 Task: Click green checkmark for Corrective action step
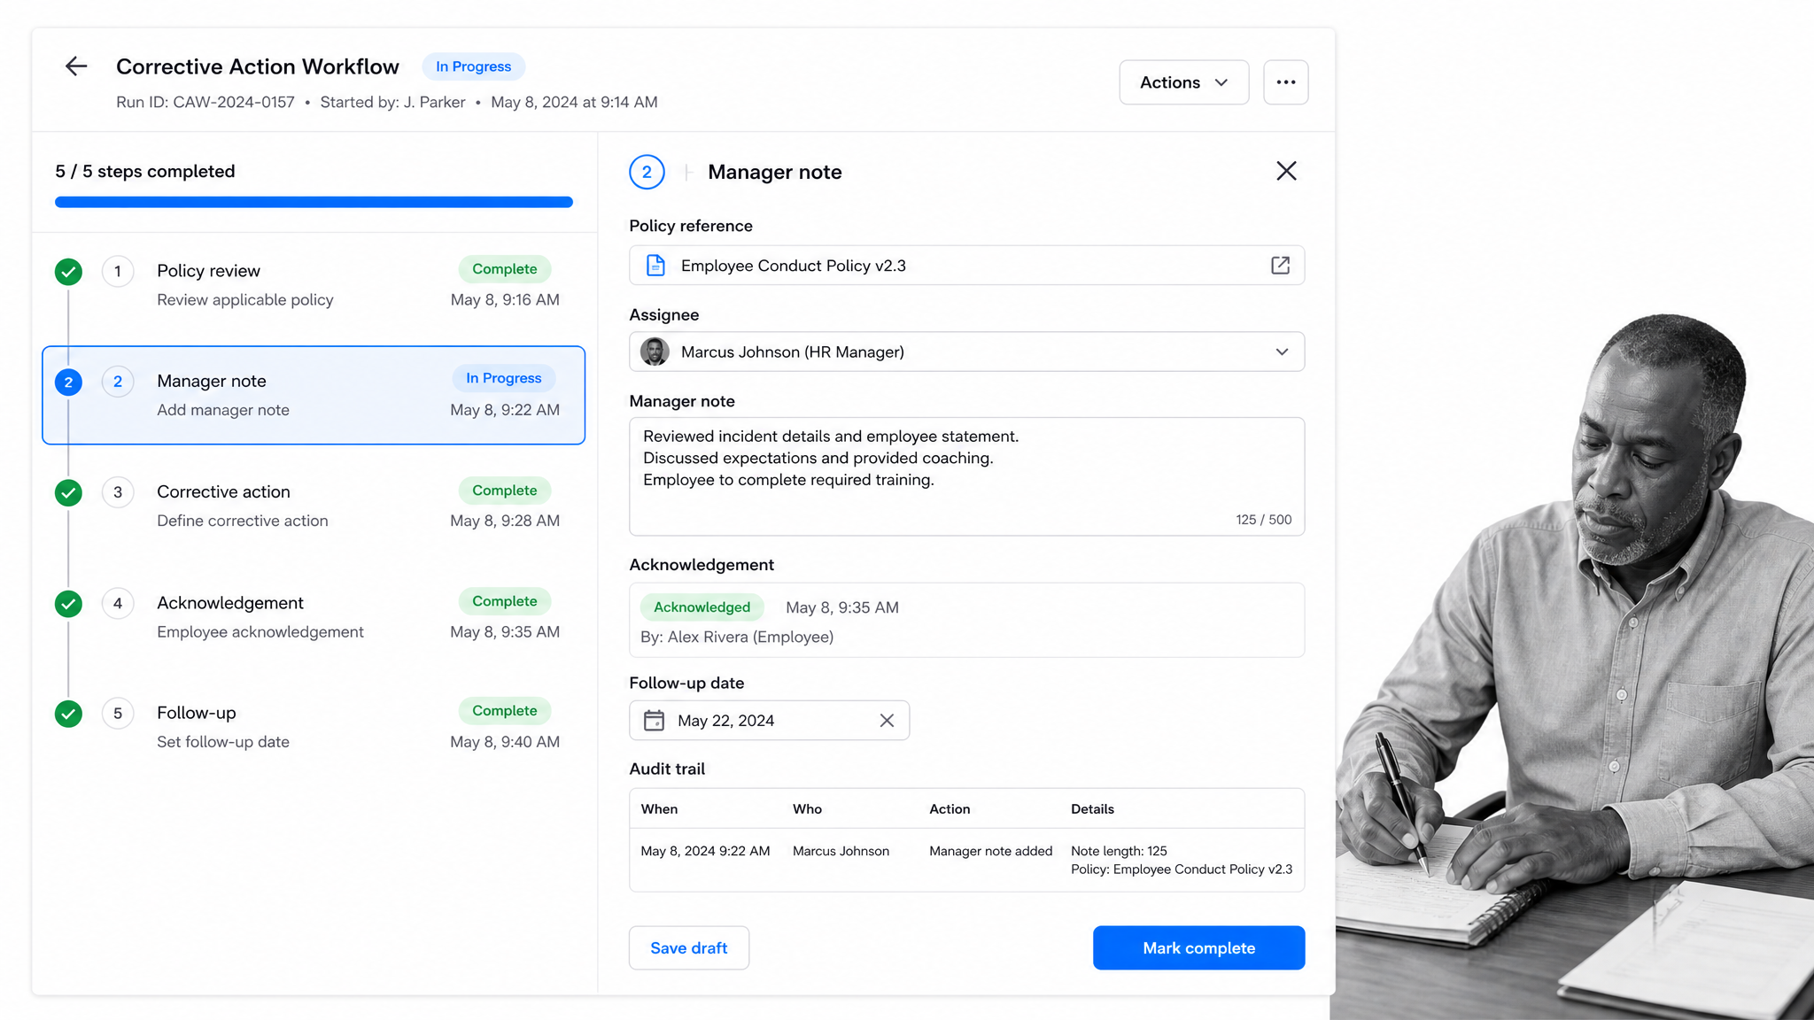[68, 492]
